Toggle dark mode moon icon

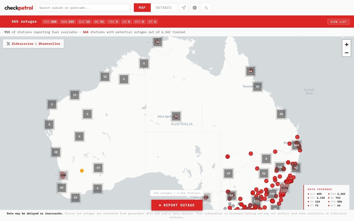click(206, 8)
